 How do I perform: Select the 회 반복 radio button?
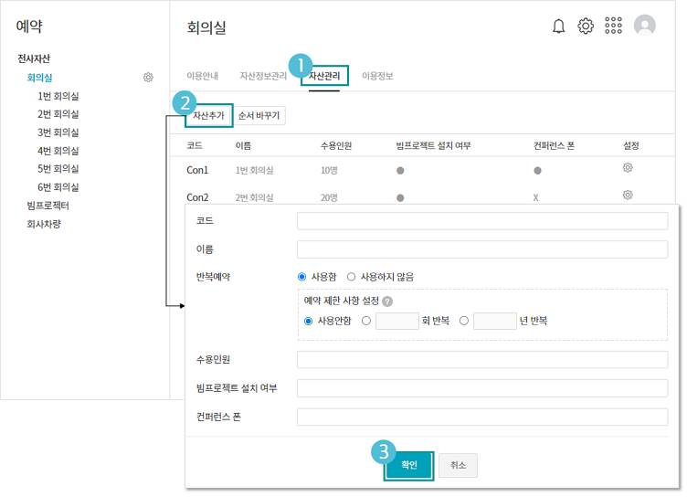click(x=366, y=321)
